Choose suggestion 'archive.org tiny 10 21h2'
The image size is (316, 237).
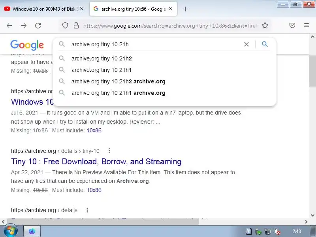pyautogui.click(x=164, y=58)
